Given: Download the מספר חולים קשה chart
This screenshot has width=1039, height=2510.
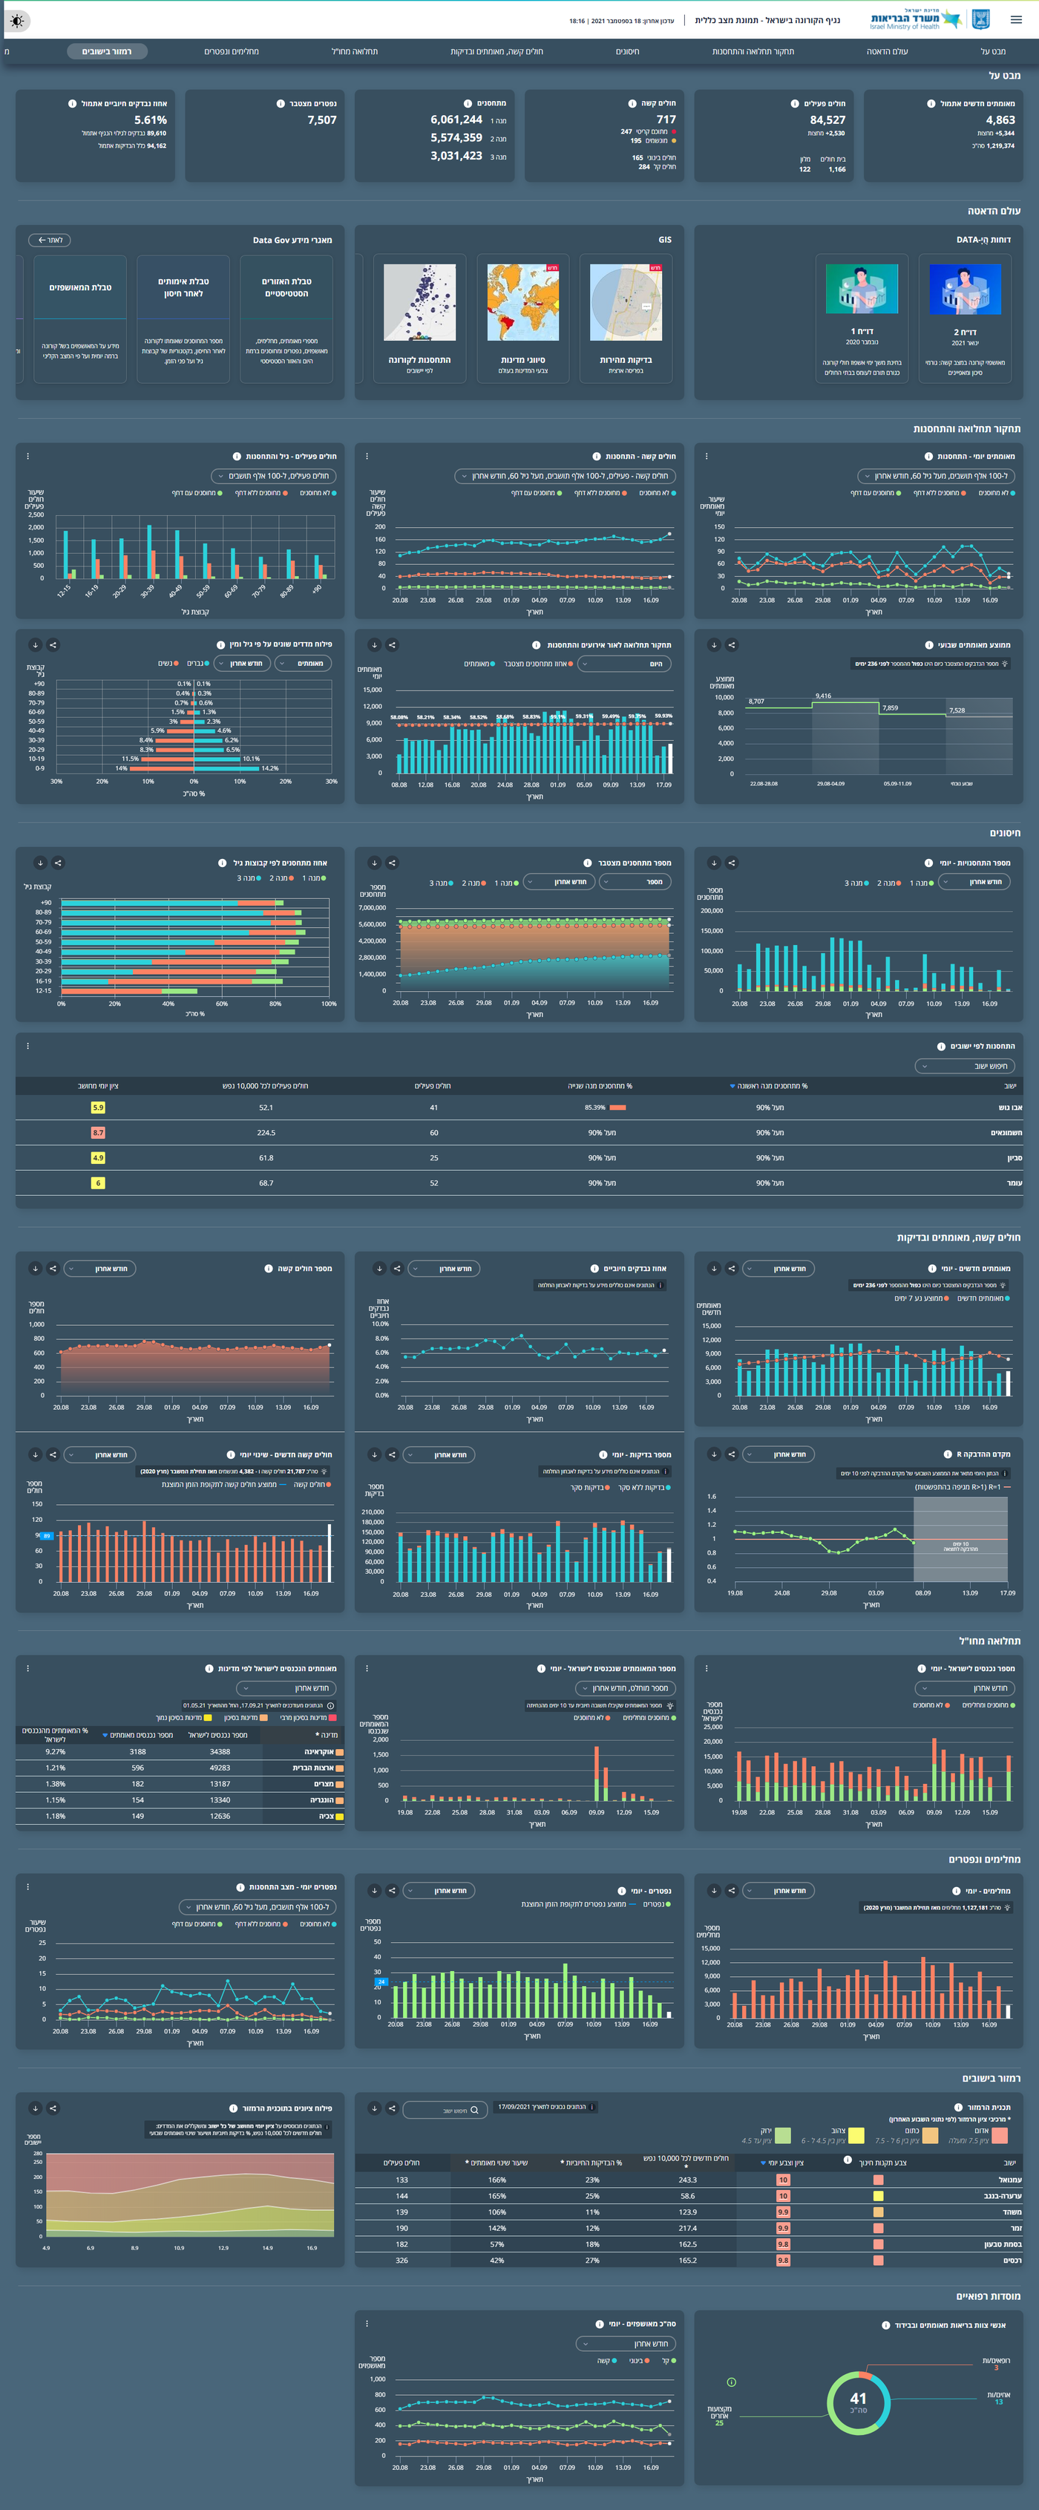Looking at the screenshot, I should tap(35, 1269).
